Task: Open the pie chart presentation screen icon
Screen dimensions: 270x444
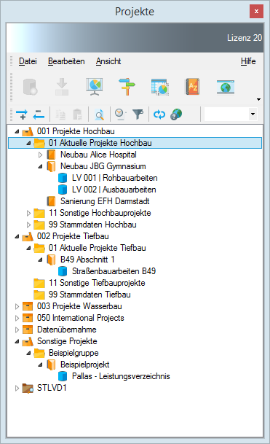Action: (x=95, y=87)
